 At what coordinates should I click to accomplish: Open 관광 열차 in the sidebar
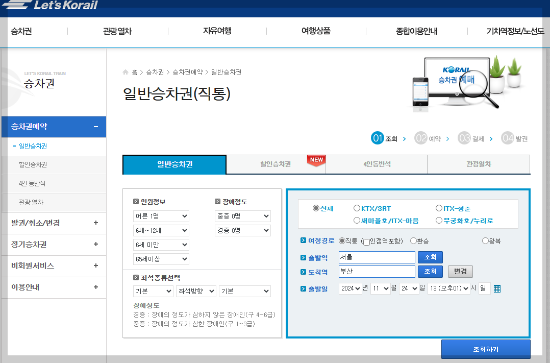[31, 202]
